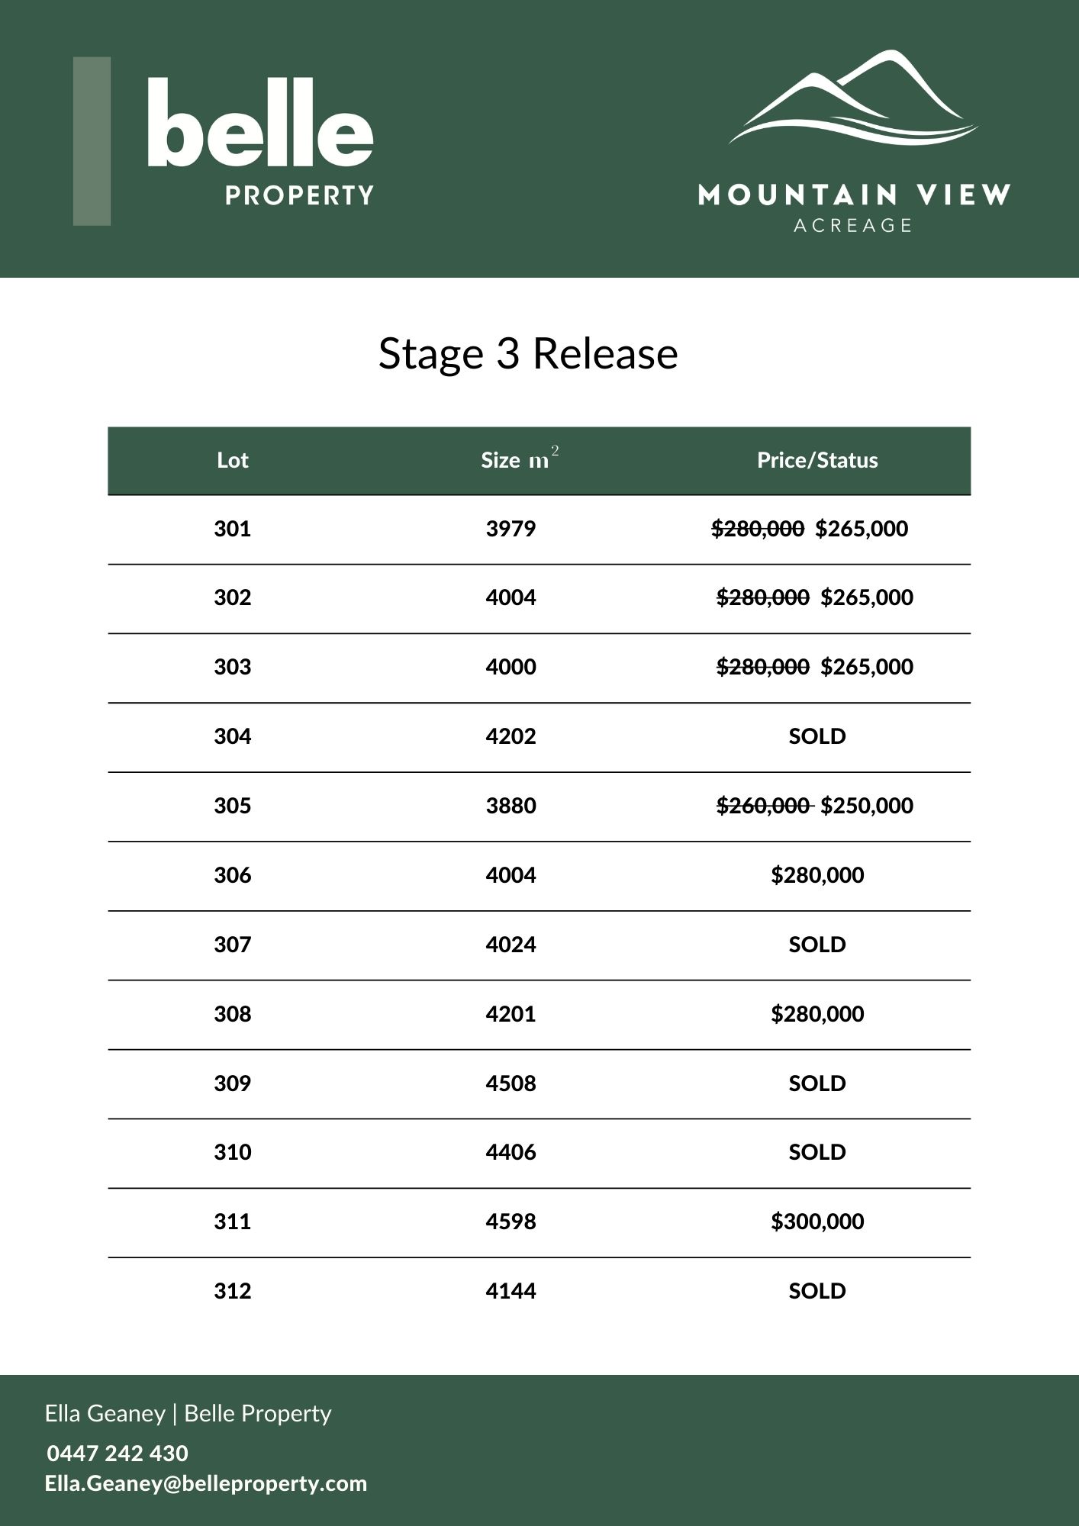1079x1526 pixels.
Task: Click the struck-through $260,000 price for lot 305
Action: coord(763,806)
